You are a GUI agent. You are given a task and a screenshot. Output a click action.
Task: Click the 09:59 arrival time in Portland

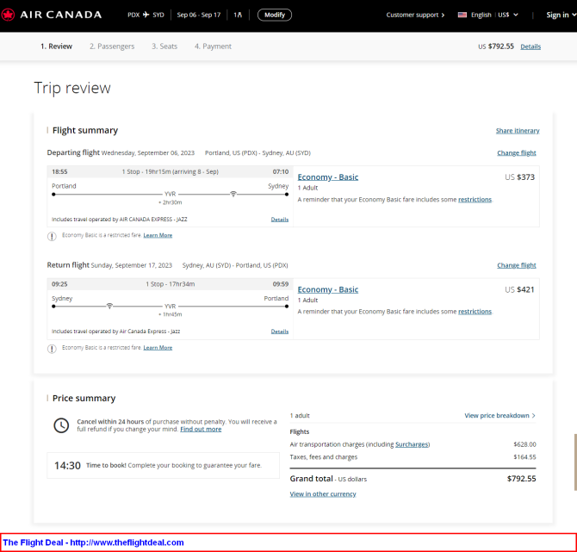[281, 284]
